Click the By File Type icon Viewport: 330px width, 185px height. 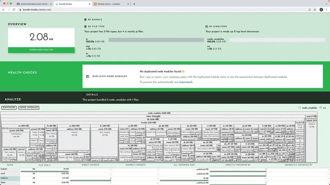(x=85, y=26)
